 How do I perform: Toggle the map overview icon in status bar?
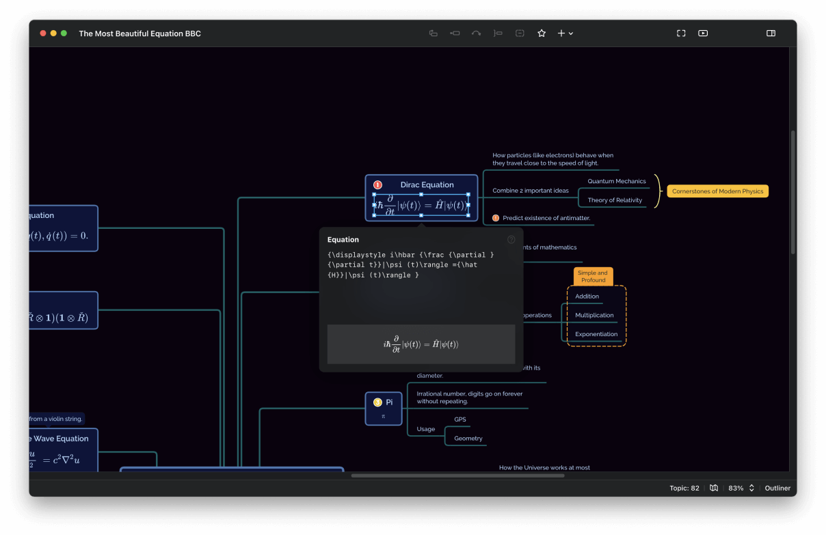[x=714, y=488]
